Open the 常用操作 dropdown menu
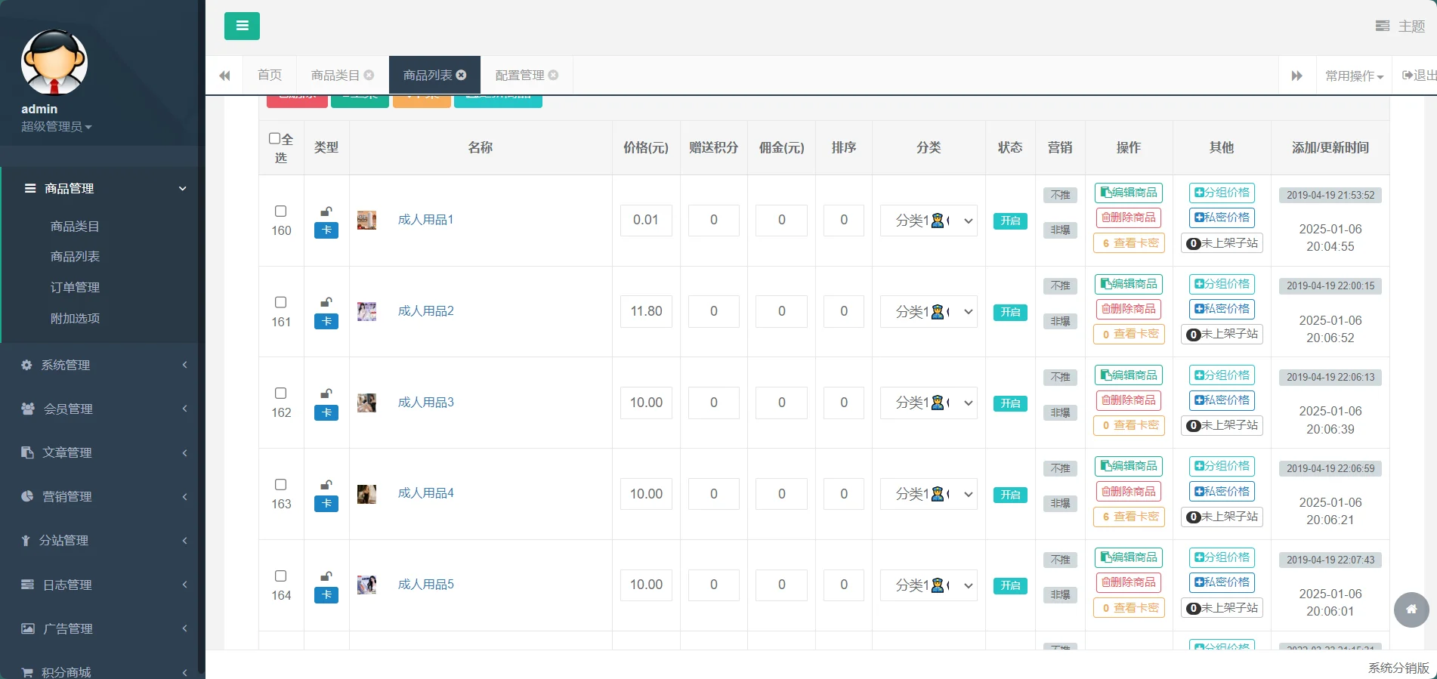This screenshot has width=1437, height=679. [x=1354, y=76]
